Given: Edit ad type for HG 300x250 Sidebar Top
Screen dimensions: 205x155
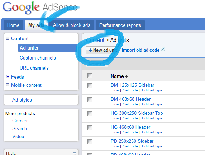Looking at the screenshot, I should pyautogui.click(x=152, y=118).
